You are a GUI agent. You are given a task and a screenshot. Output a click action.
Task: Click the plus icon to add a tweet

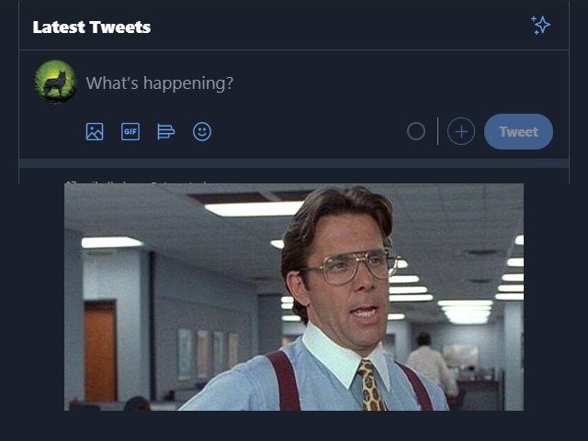(x=461, y=132)
